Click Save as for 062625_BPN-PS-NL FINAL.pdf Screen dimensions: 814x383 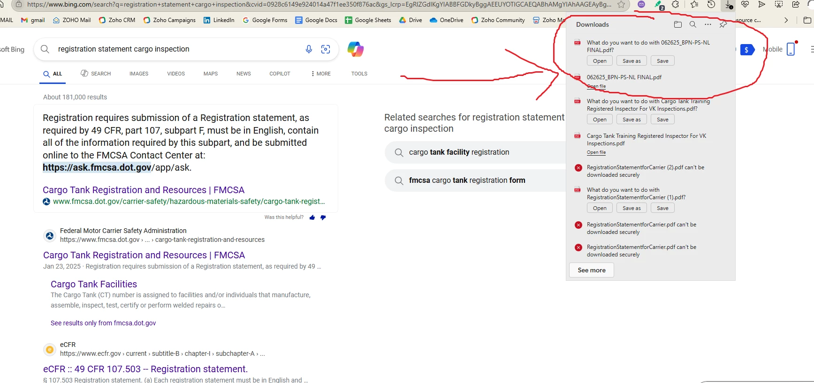pos(631,61)
